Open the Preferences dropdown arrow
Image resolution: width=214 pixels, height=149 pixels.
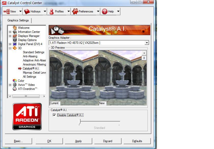(98, 11)
